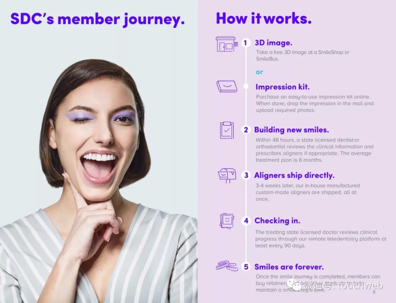
Task: Click the 'Checking in.' heading
Action: [x=277, y=221]
